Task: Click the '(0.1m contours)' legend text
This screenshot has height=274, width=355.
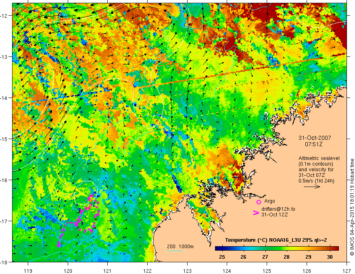Action: tap(316, 164)
